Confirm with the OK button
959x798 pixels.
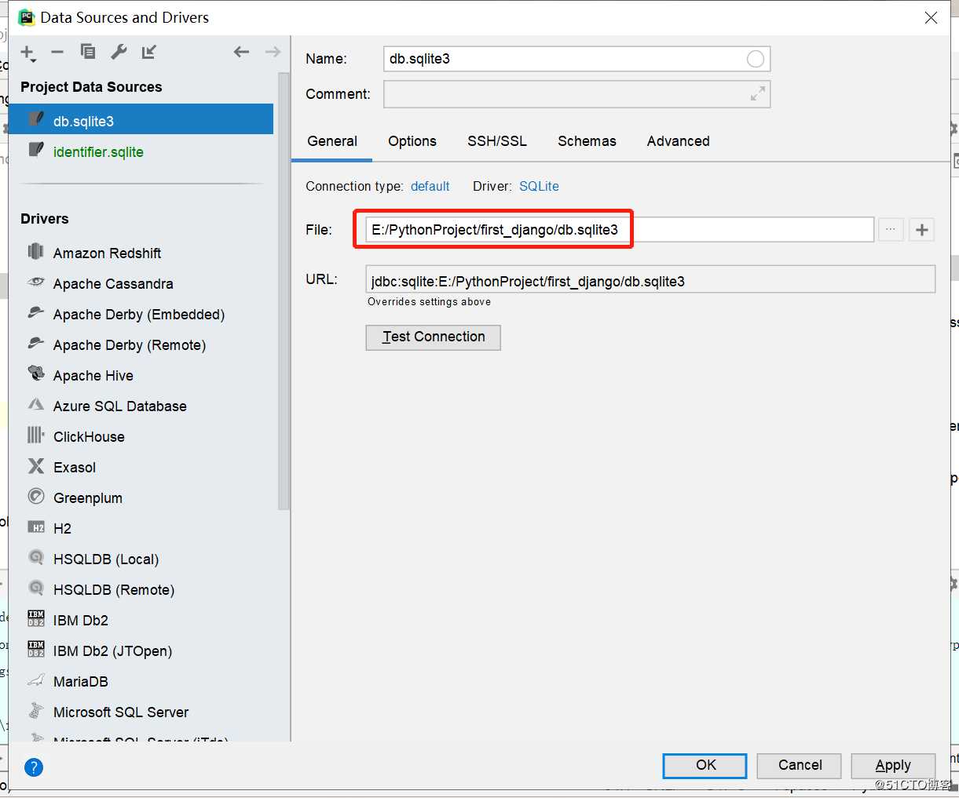coord(705,766)
